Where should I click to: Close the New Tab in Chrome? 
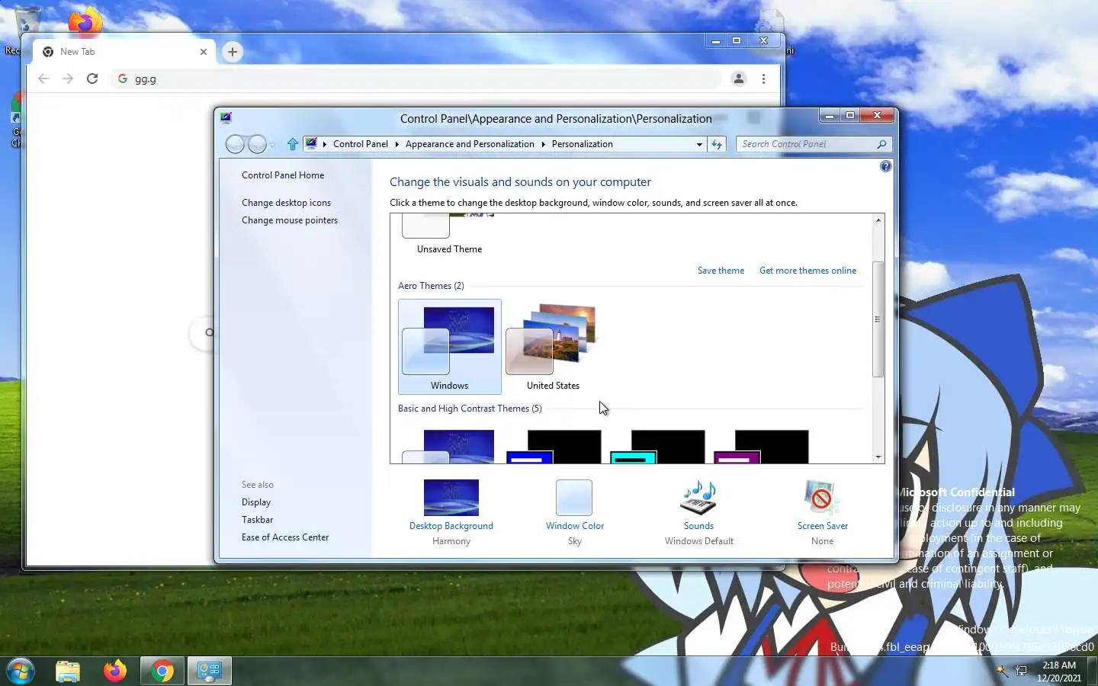[204, 52]
